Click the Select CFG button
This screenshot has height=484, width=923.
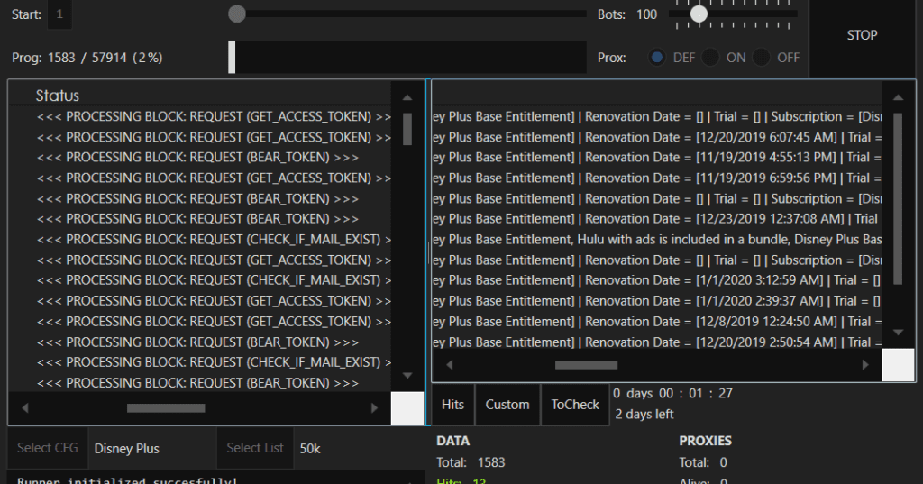coord(48,448)
